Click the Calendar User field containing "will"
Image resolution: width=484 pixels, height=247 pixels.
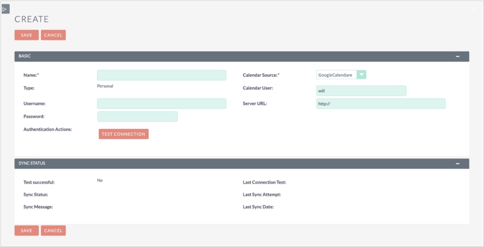pos(361,91)
